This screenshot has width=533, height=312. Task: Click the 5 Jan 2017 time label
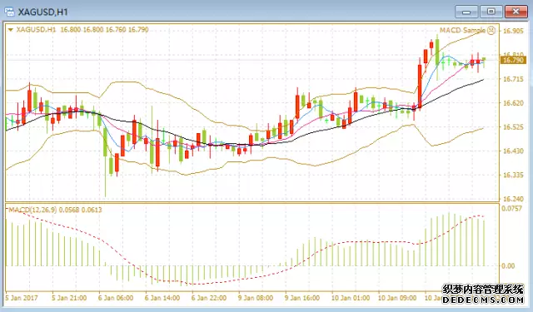pyautogui.click(x=22, y=298)
